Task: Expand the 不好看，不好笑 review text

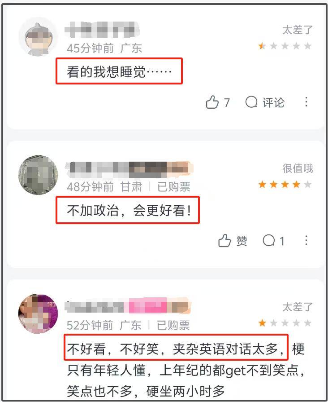Action: [186, 370]
